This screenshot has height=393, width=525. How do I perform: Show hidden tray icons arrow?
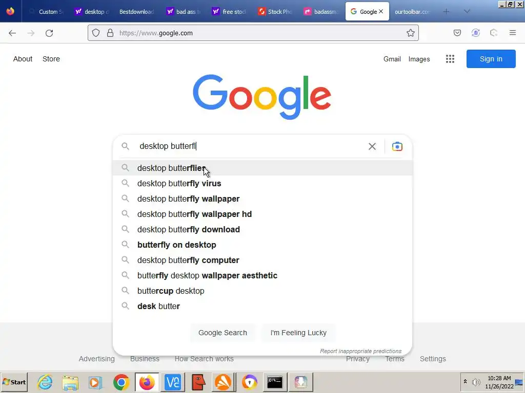(465, 381)
